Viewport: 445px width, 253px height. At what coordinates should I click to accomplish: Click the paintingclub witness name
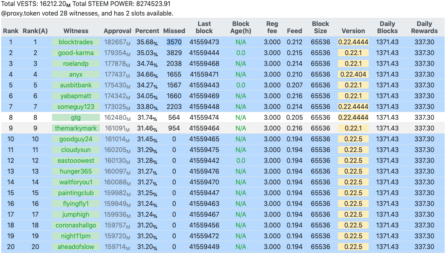(x=75, y=193)
